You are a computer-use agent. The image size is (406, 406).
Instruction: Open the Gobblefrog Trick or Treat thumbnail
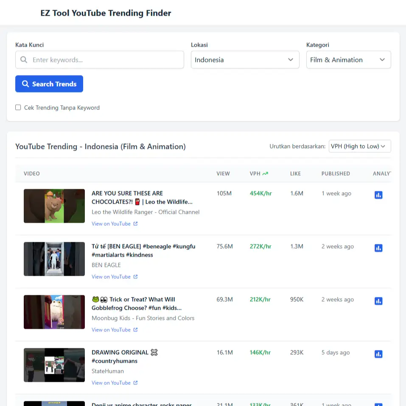[x=54, y=312]
